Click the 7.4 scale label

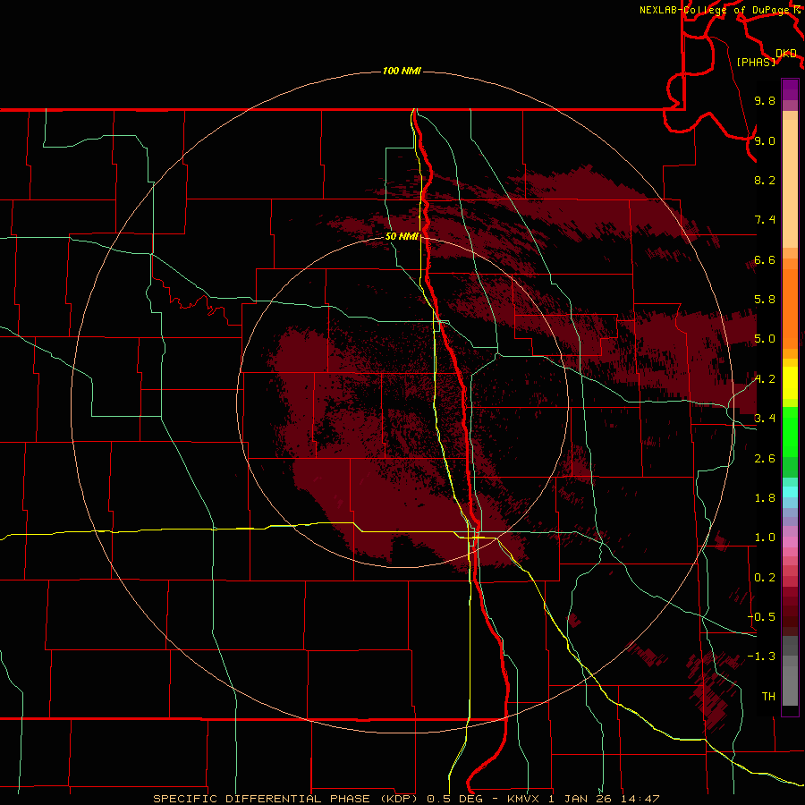(x=765, y=220)
